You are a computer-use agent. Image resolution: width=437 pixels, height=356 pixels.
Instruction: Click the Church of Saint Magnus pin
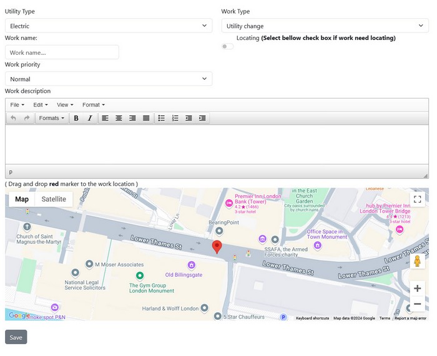coord(27,227)
